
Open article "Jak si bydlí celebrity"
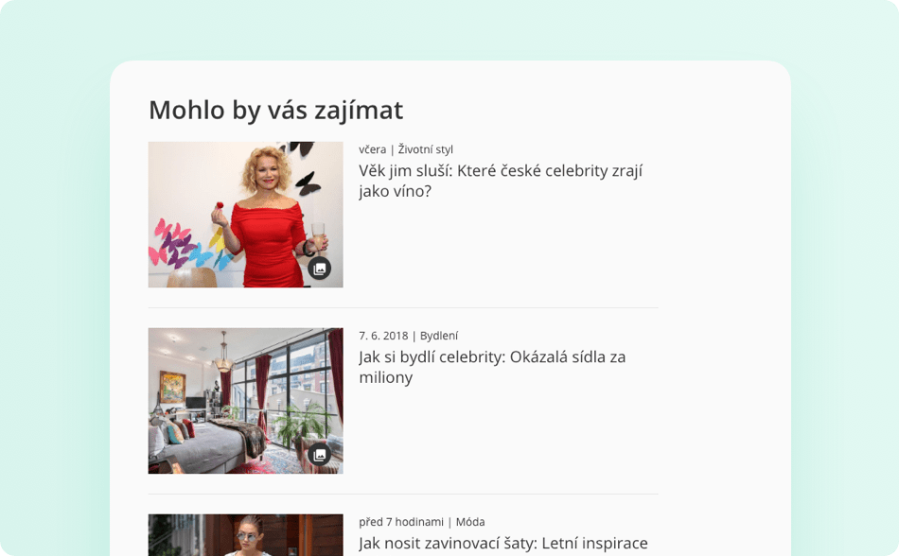pos(492,367)
